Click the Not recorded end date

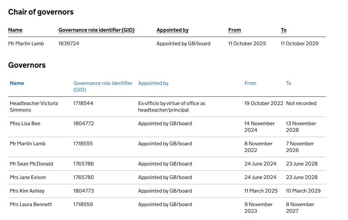click(x=301, y=103)
